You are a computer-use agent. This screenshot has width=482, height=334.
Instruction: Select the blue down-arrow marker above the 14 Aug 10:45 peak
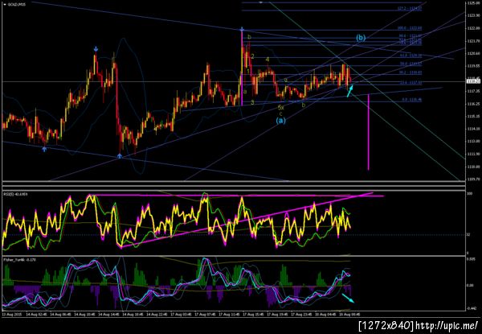tap(96, 49)
